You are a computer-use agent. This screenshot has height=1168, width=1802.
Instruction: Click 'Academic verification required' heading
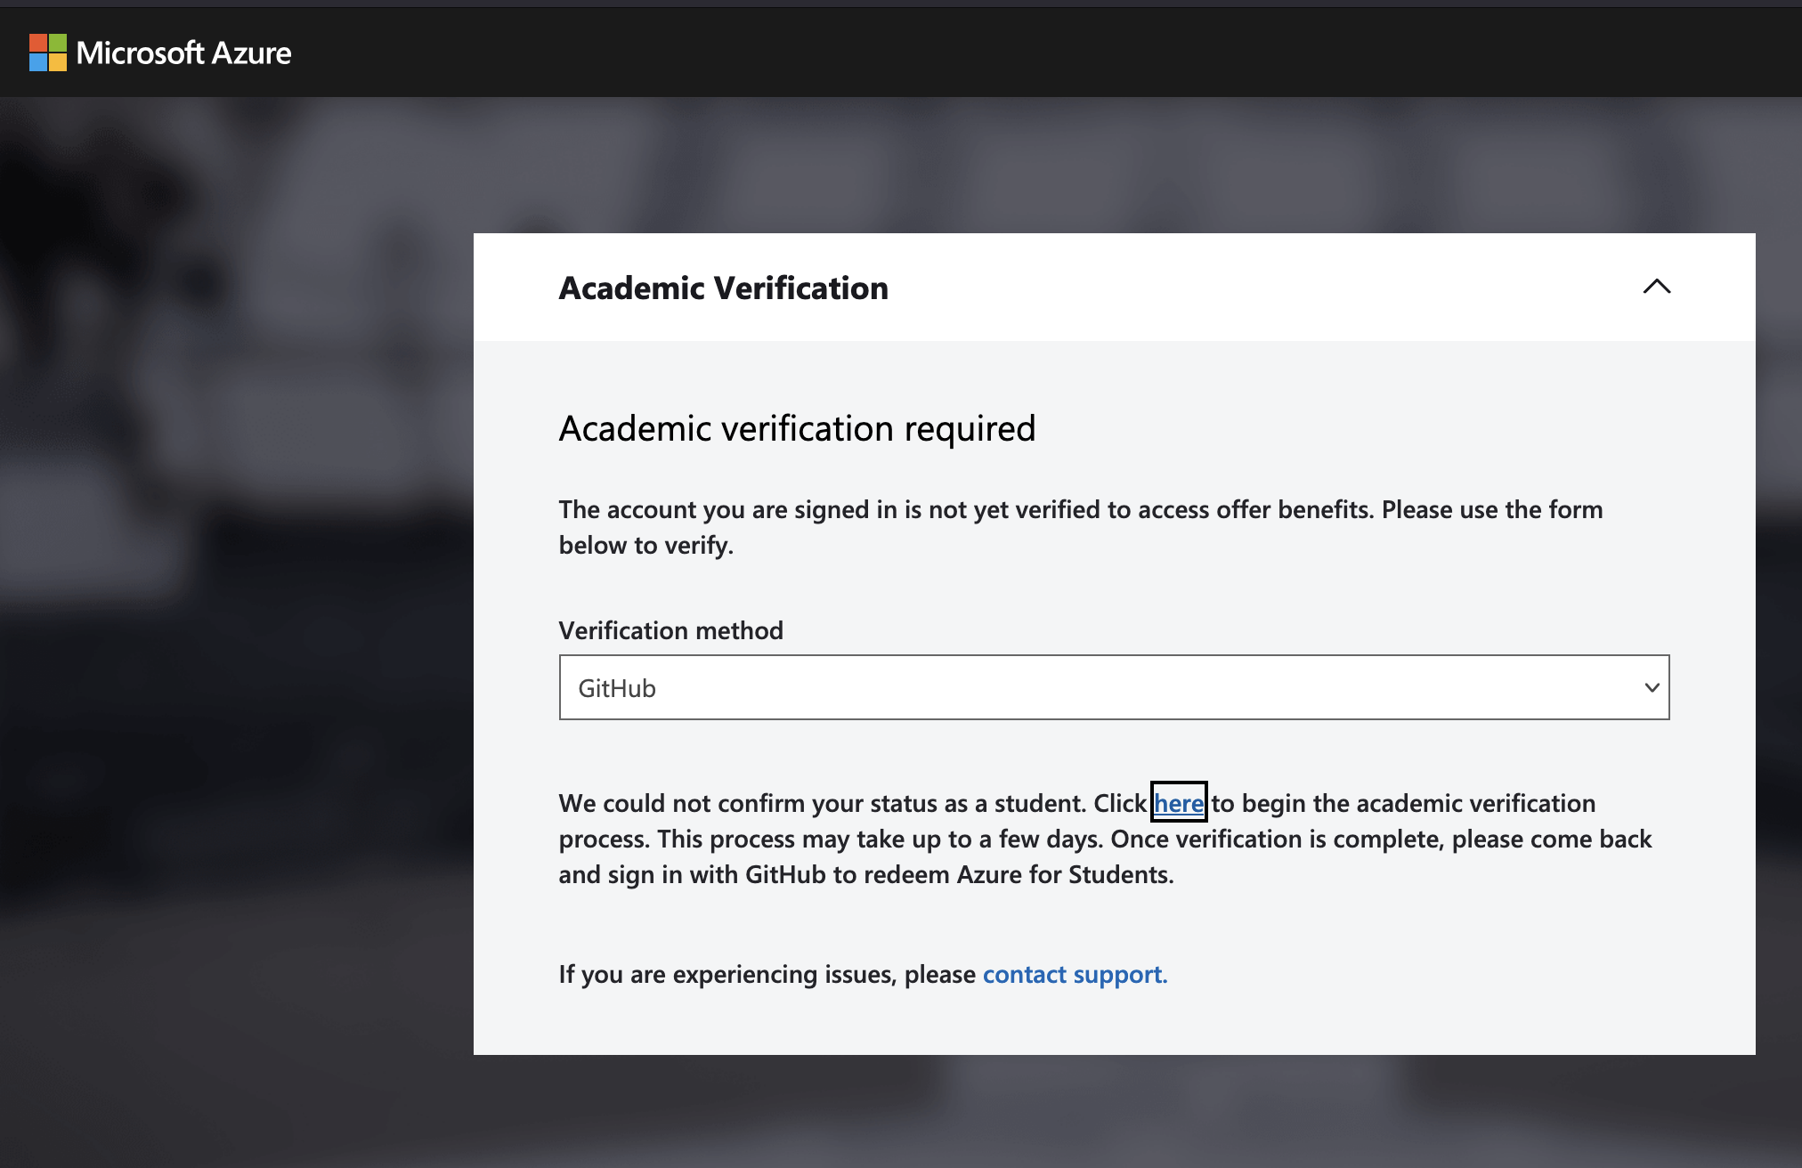[x=797, y=428]
